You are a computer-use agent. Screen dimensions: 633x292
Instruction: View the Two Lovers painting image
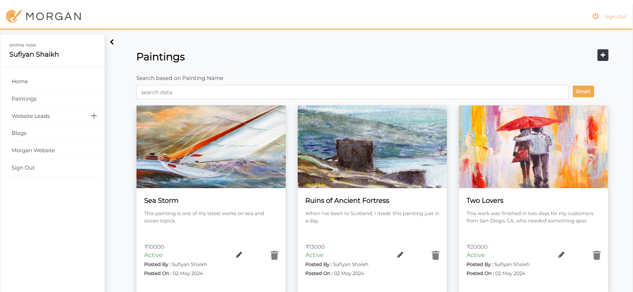coord(533,146)
